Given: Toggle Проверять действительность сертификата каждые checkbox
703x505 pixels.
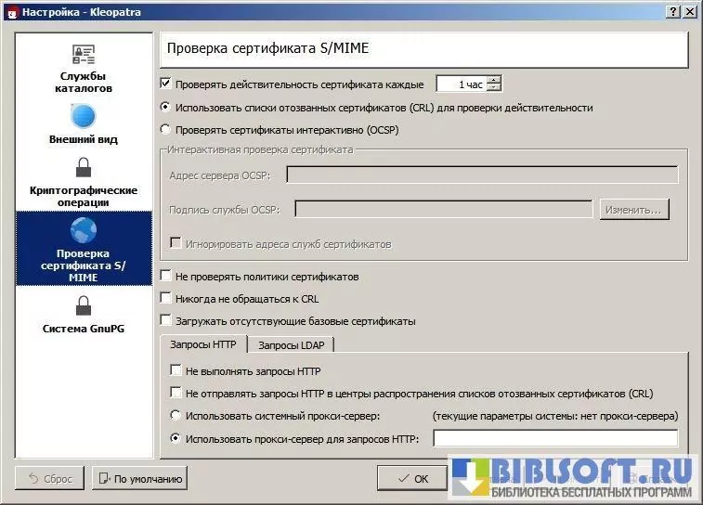Looking at the screenshot, I should (166, 84).
